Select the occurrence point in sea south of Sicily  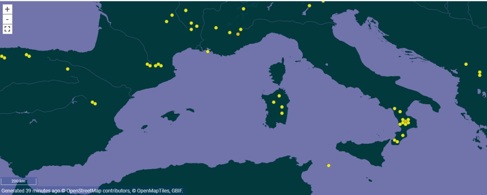pyautogui.click(x=329, y=165)
